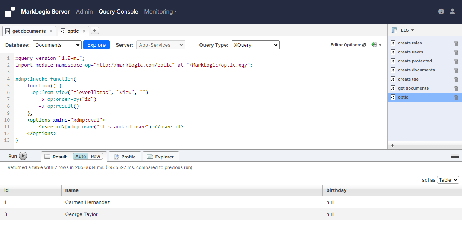Expand the Query Type dropdown

[255, 44]
